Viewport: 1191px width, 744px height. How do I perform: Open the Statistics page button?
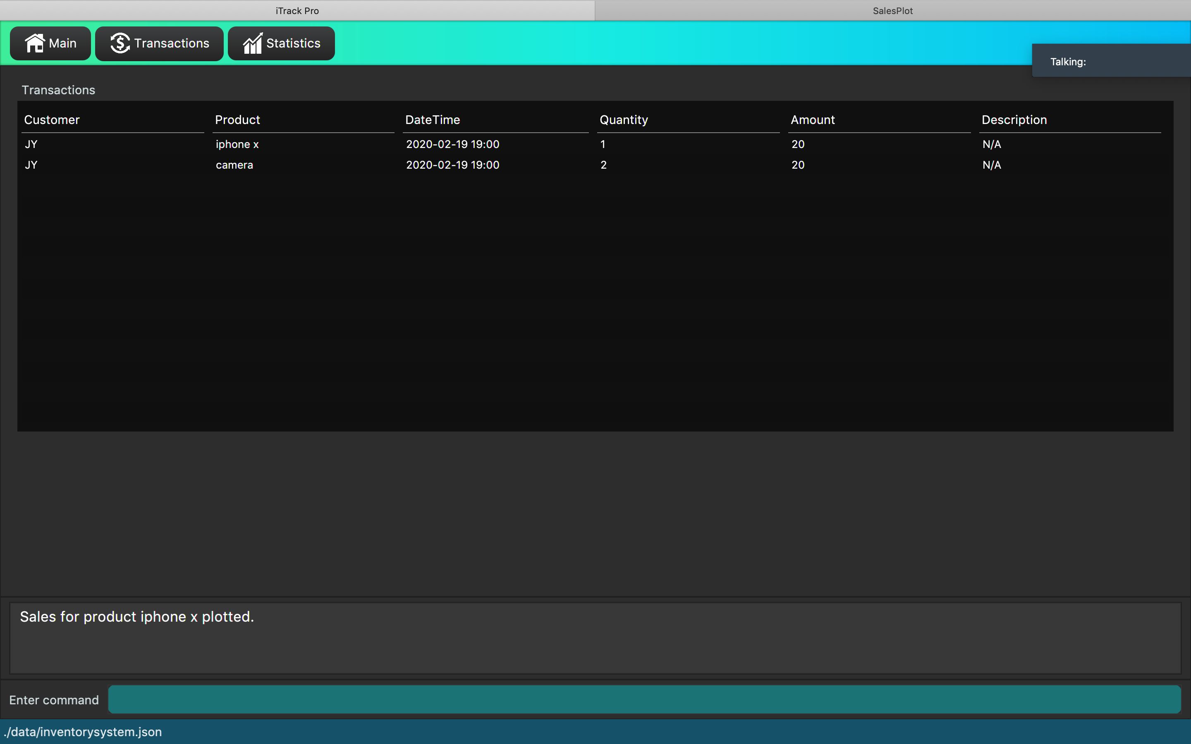281,43
